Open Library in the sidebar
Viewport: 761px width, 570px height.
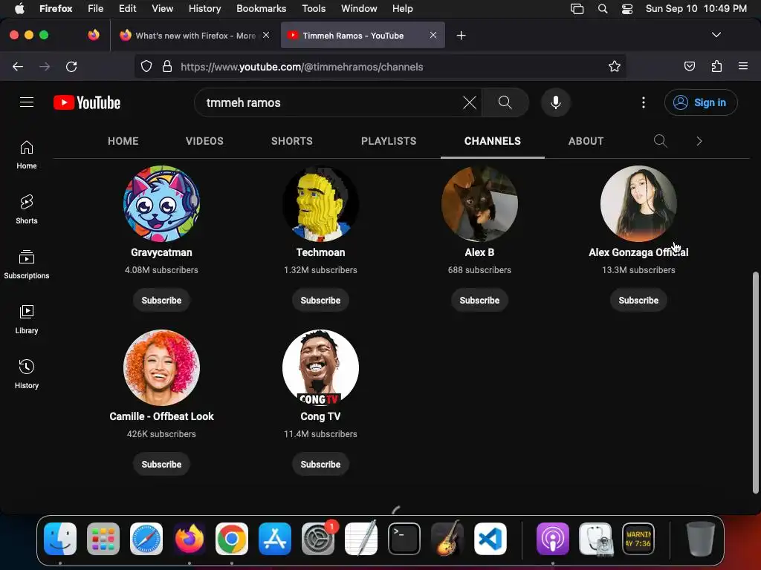(27, 319)
